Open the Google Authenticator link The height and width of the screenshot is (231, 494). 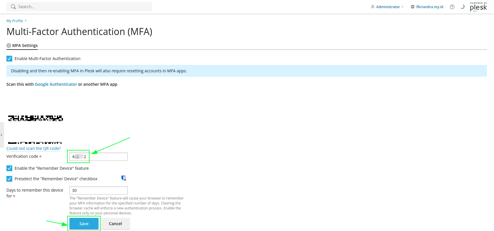click(x=56, y=84)
